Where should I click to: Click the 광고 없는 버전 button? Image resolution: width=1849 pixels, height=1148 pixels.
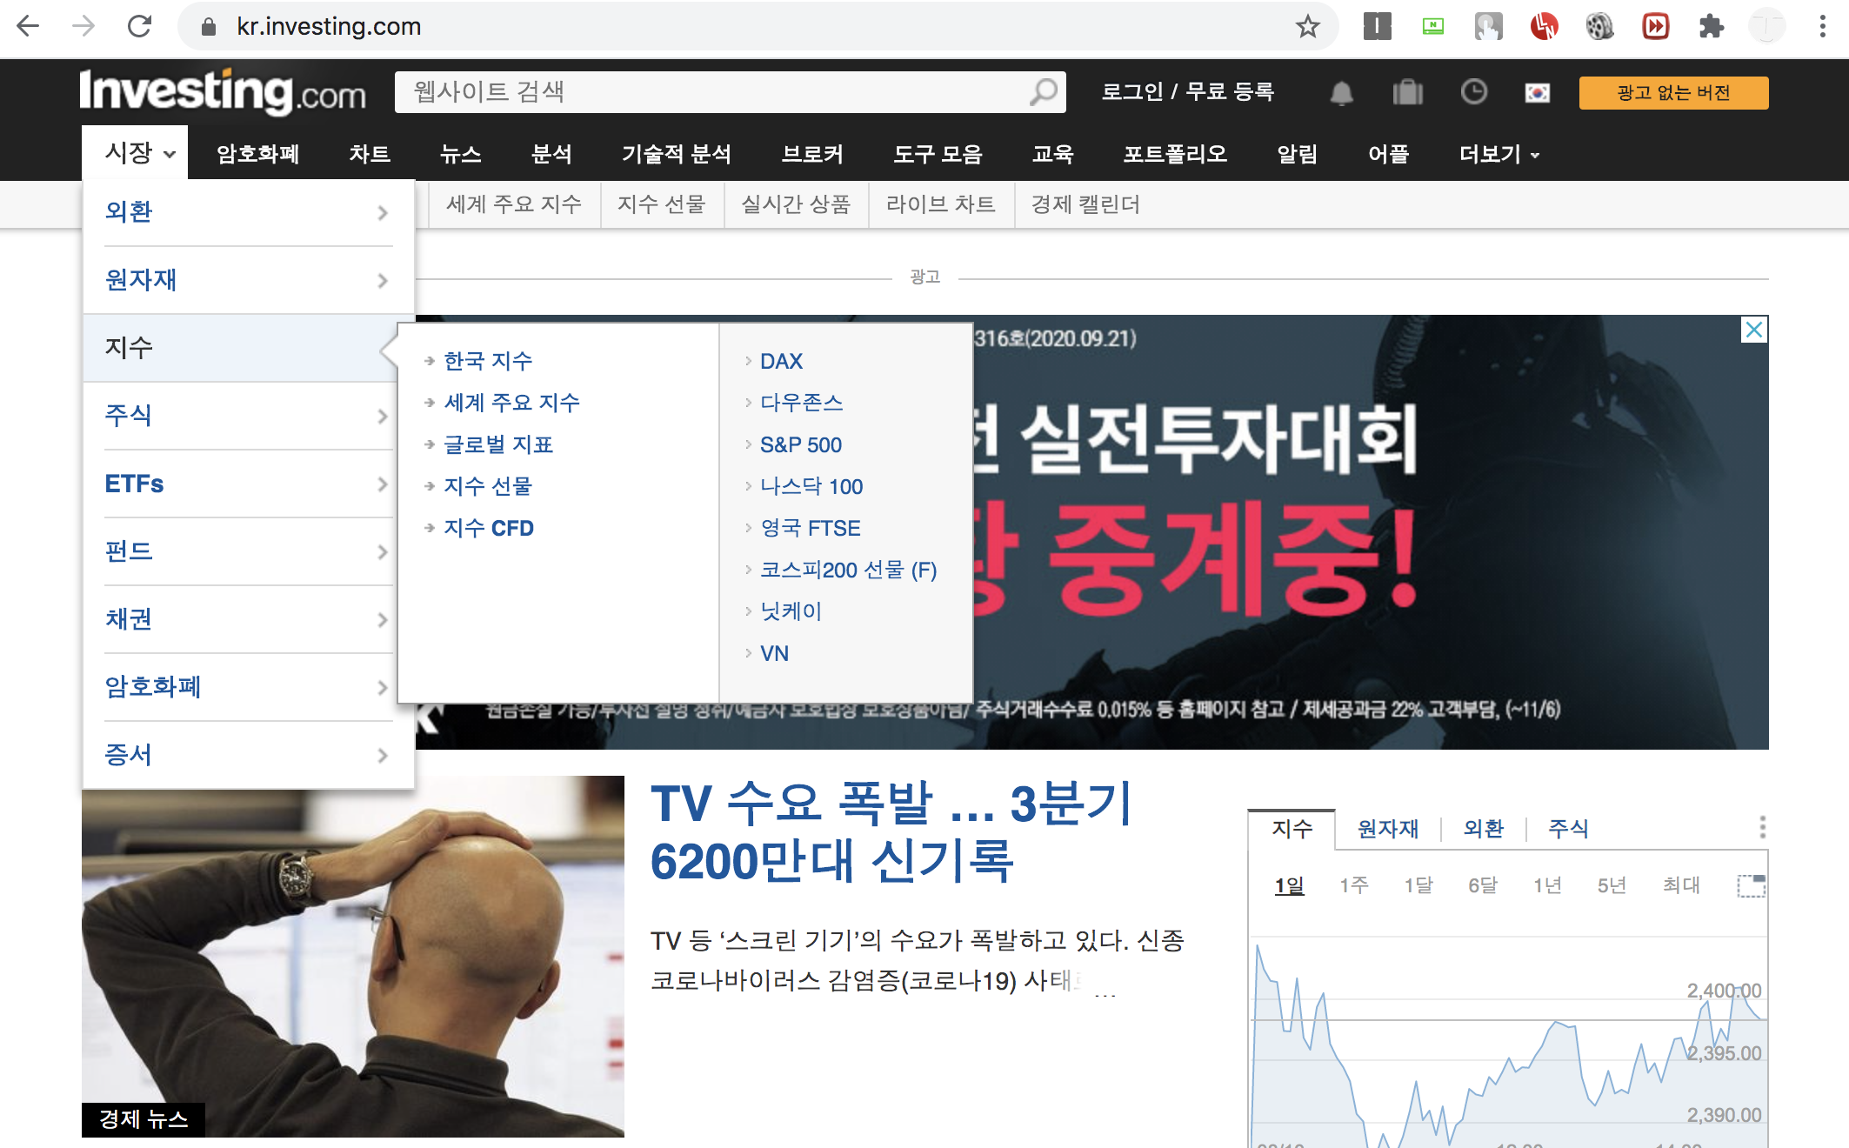(1672, 93)
